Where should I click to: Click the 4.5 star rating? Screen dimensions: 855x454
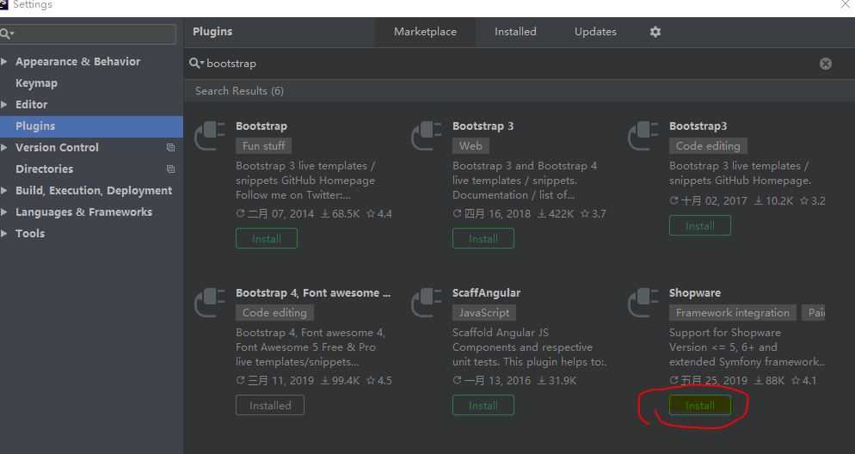click(379, 381)
